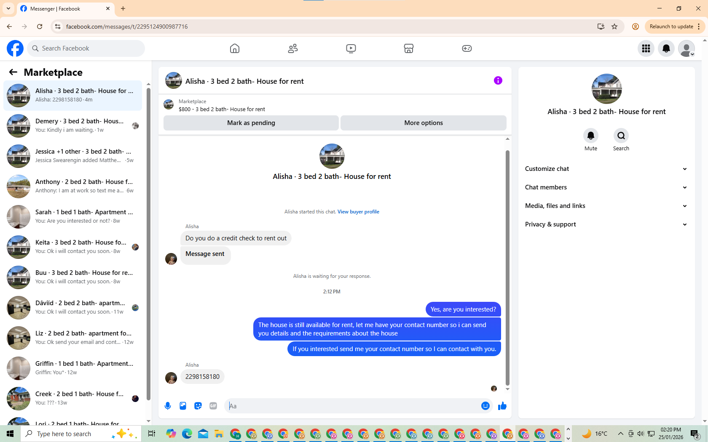Open the Gaming controller icon
The width and height of the screenshot is (708, 442).
point(467,48)
